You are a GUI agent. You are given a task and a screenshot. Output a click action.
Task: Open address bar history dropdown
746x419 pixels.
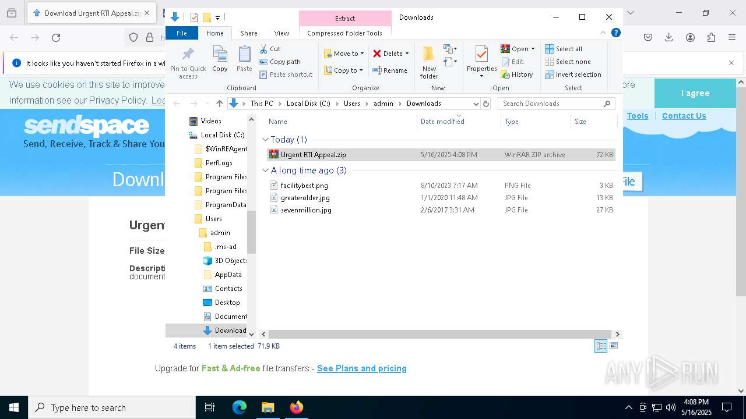(x=476, y=104)
